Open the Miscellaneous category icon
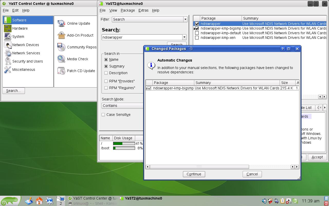 [8, 70]
